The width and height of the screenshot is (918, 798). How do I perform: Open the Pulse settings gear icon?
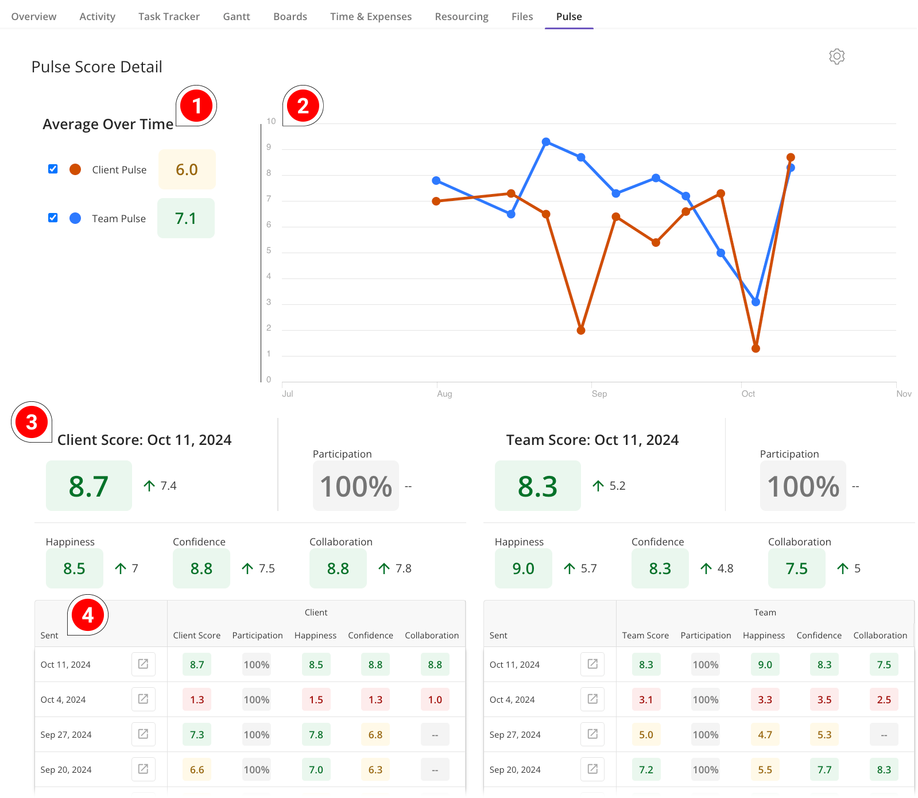(x=836, y=56)
